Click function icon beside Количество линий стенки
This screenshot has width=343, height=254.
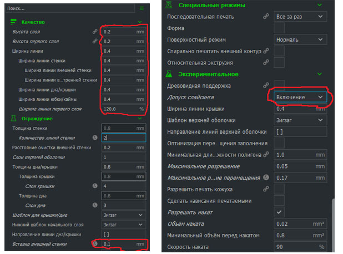[x=95, y=138]
